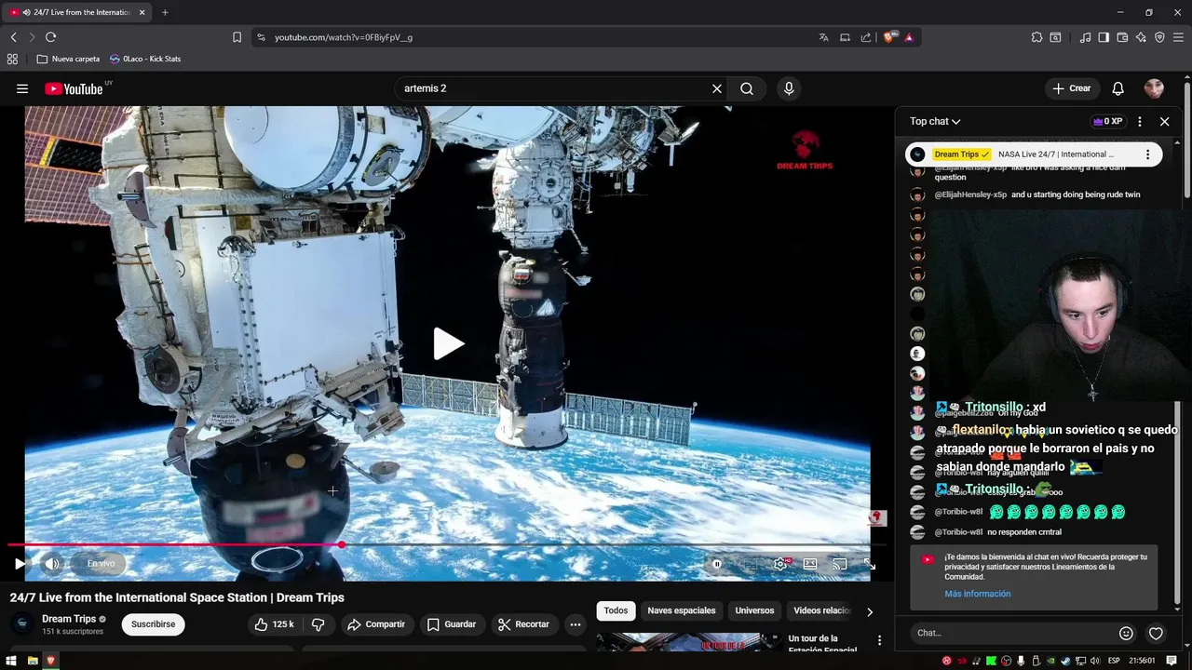Enter fullscreen mode
1192x670 pixels.
869,564
